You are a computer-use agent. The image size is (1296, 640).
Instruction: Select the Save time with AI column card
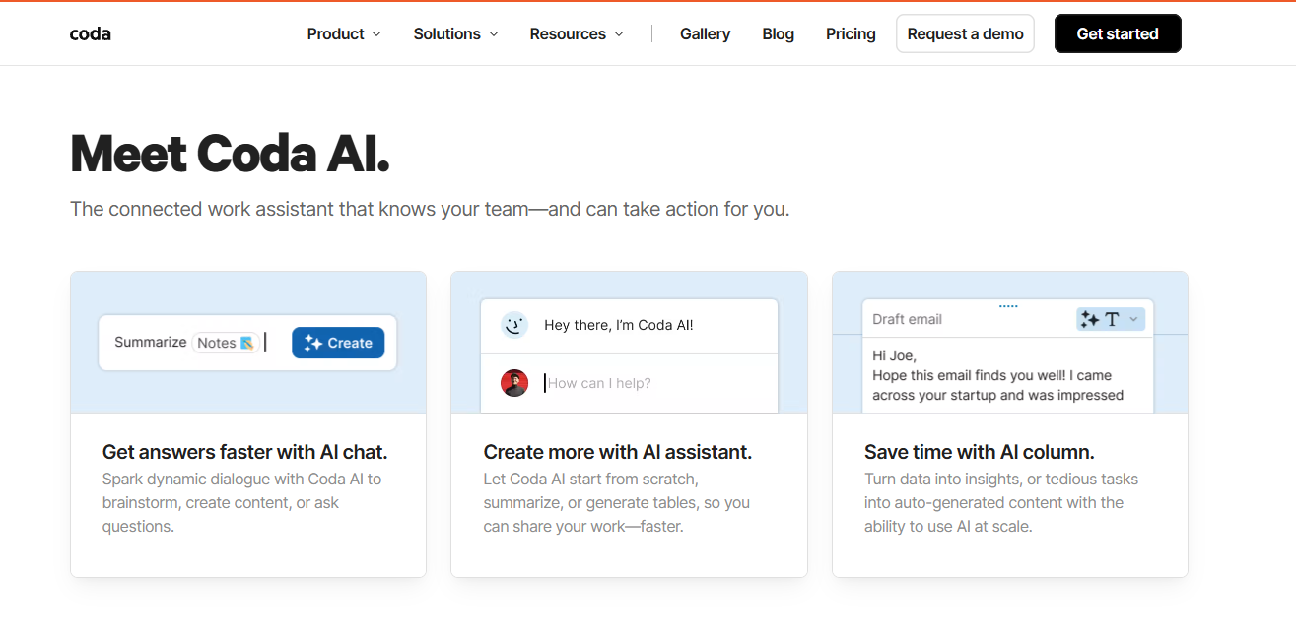click(x=1010, y=424)
